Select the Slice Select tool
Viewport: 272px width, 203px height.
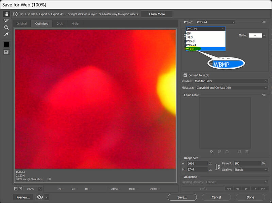point(6,20)
